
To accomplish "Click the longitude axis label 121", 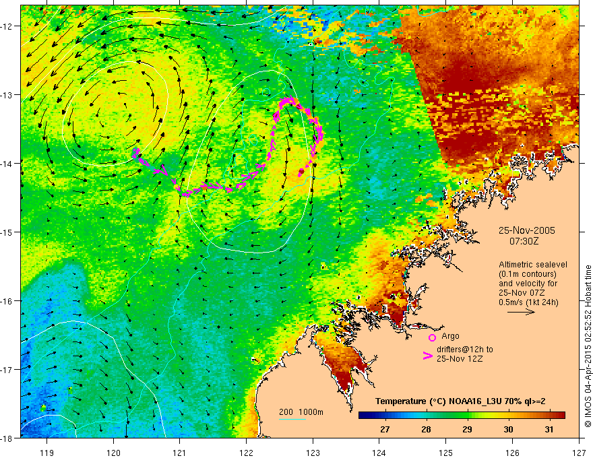I will 180,453.
